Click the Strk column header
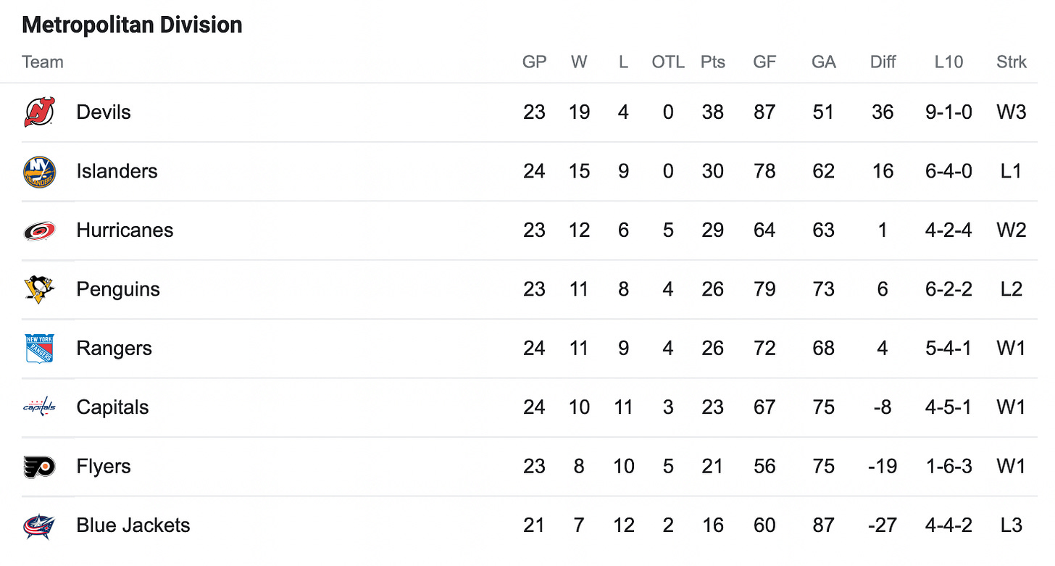 click(x=1012, y=62)
